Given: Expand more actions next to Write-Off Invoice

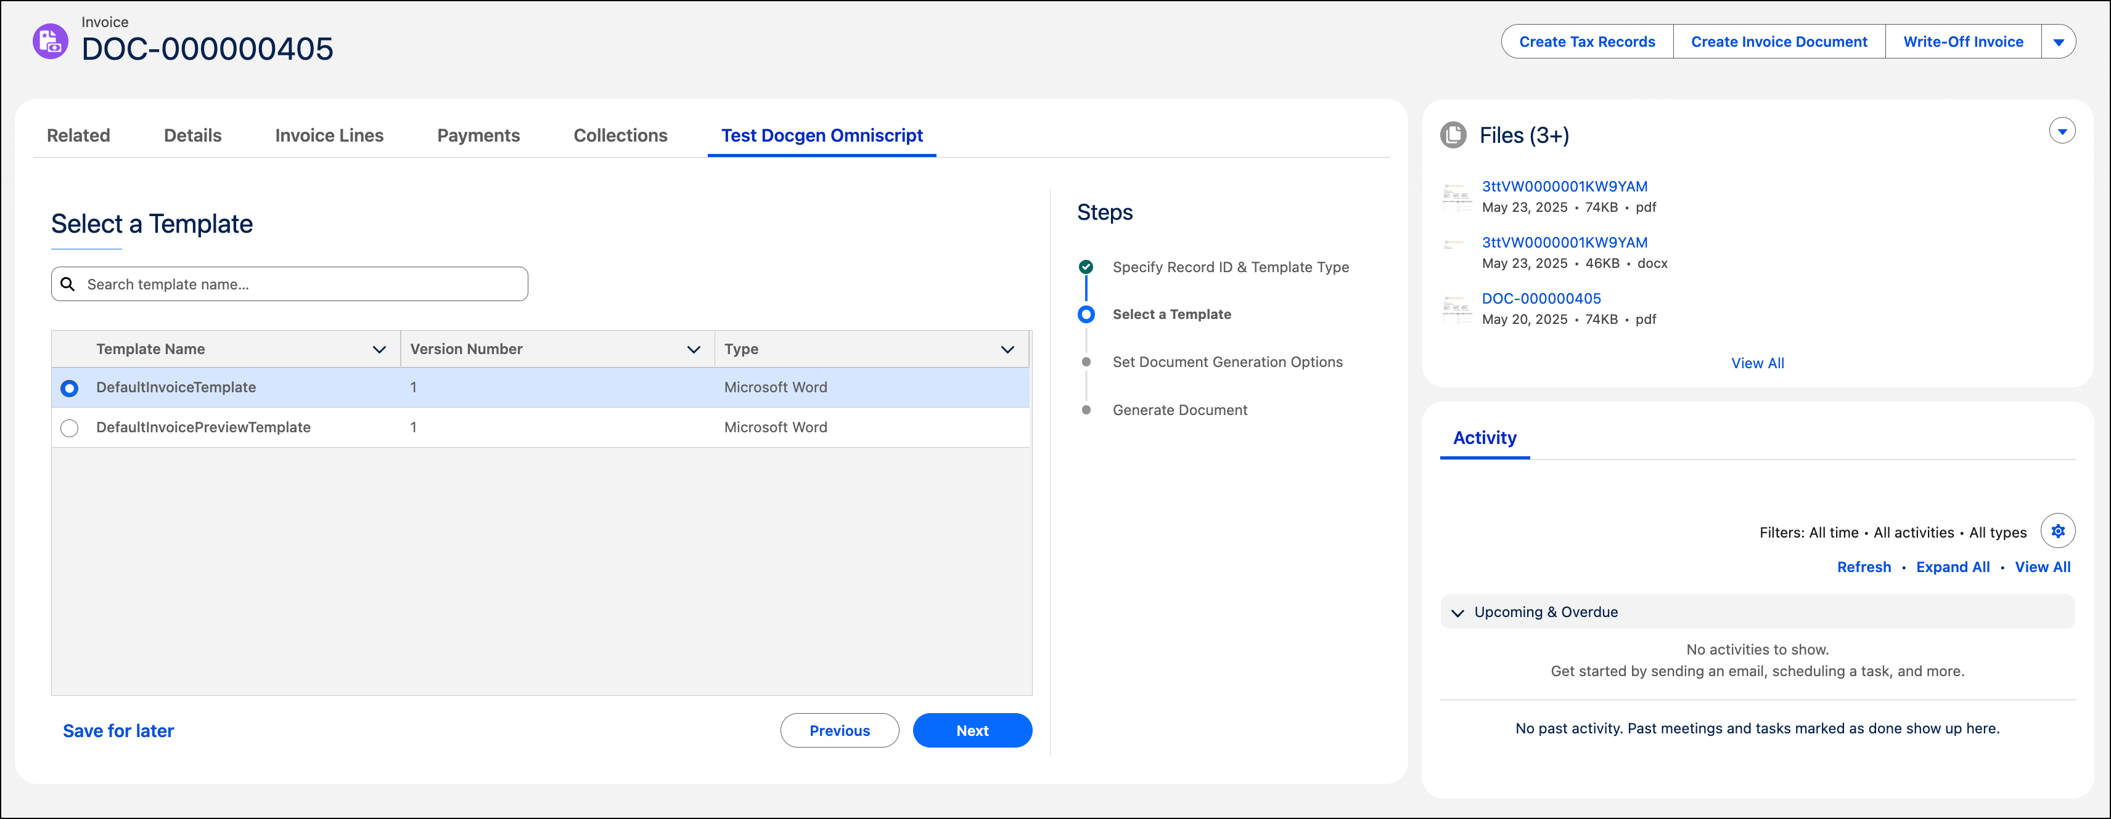Looking at the screenshot, I should tap(2058, 42).
